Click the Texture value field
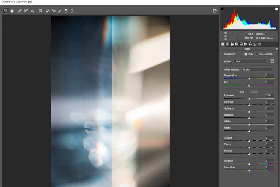280x187 pixels. tap(269, 138)
